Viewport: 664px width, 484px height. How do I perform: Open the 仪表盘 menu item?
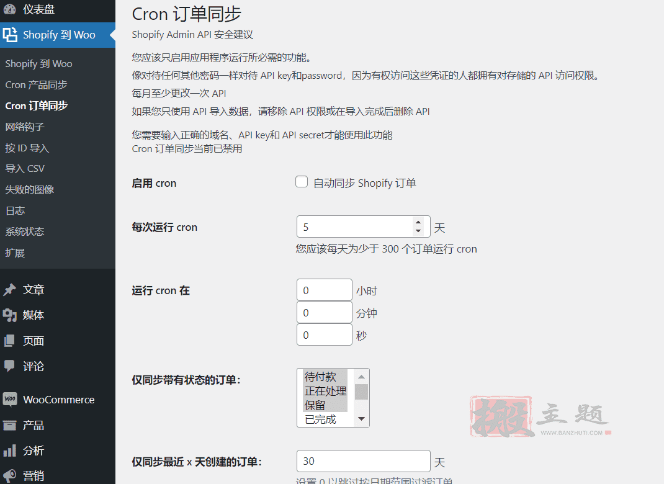pos(58,9)
